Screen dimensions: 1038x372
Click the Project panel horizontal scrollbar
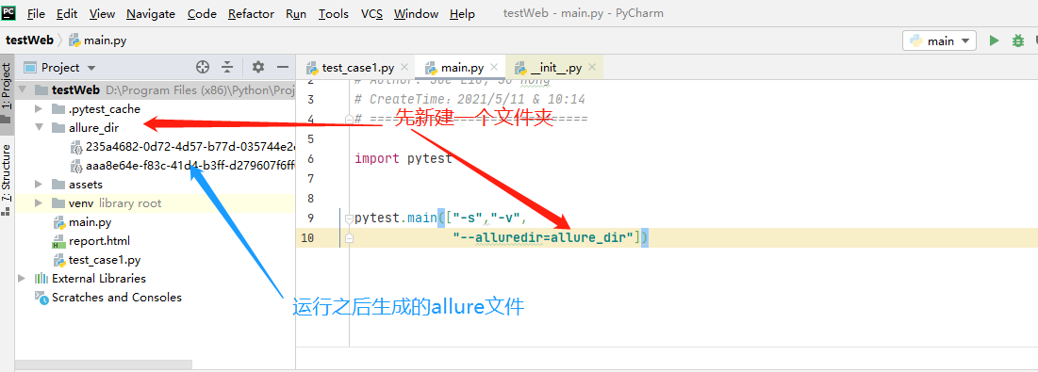[x=104, y=364]
